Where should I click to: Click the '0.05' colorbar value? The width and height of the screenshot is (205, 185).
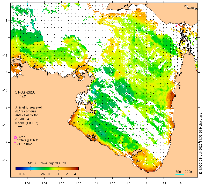coord(22,174)
